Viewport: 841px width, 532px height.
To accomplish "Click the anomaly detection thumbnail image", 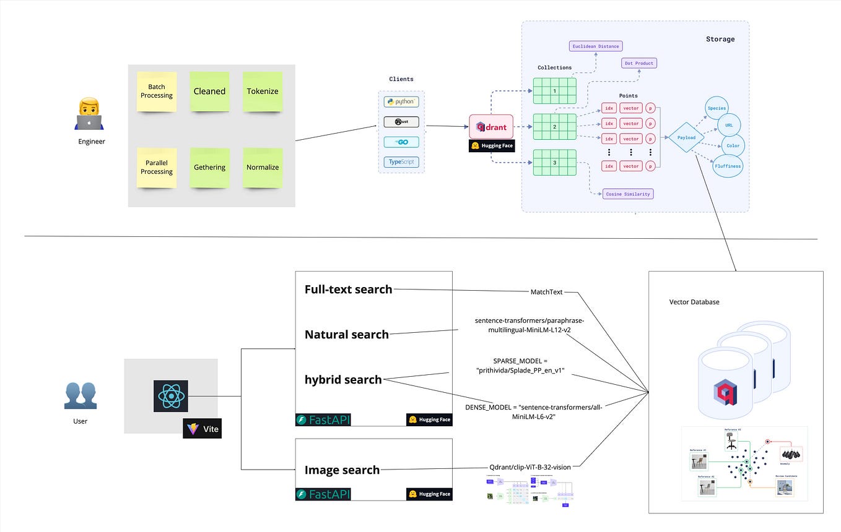I will [x=744, y=463].
